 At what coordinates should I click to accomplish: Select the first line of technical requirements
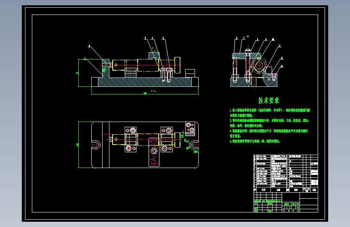(270, 110)
